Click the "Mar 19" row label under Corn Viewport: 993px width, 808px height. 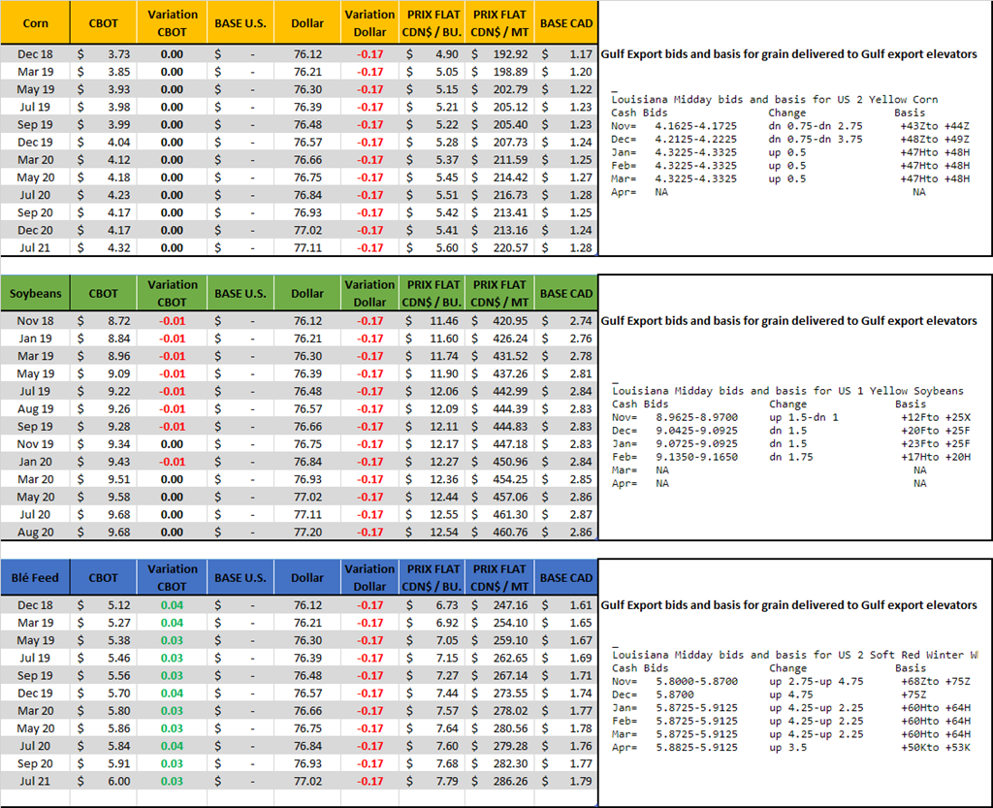click(35, 71)
